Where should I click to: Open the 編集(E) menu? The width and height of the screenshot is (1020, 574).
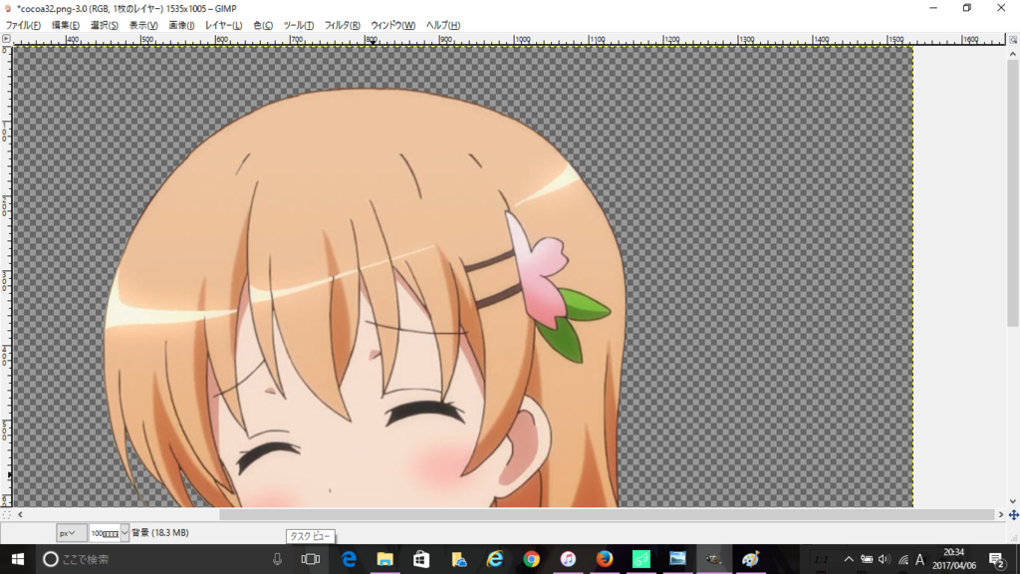tap(65, 25)
